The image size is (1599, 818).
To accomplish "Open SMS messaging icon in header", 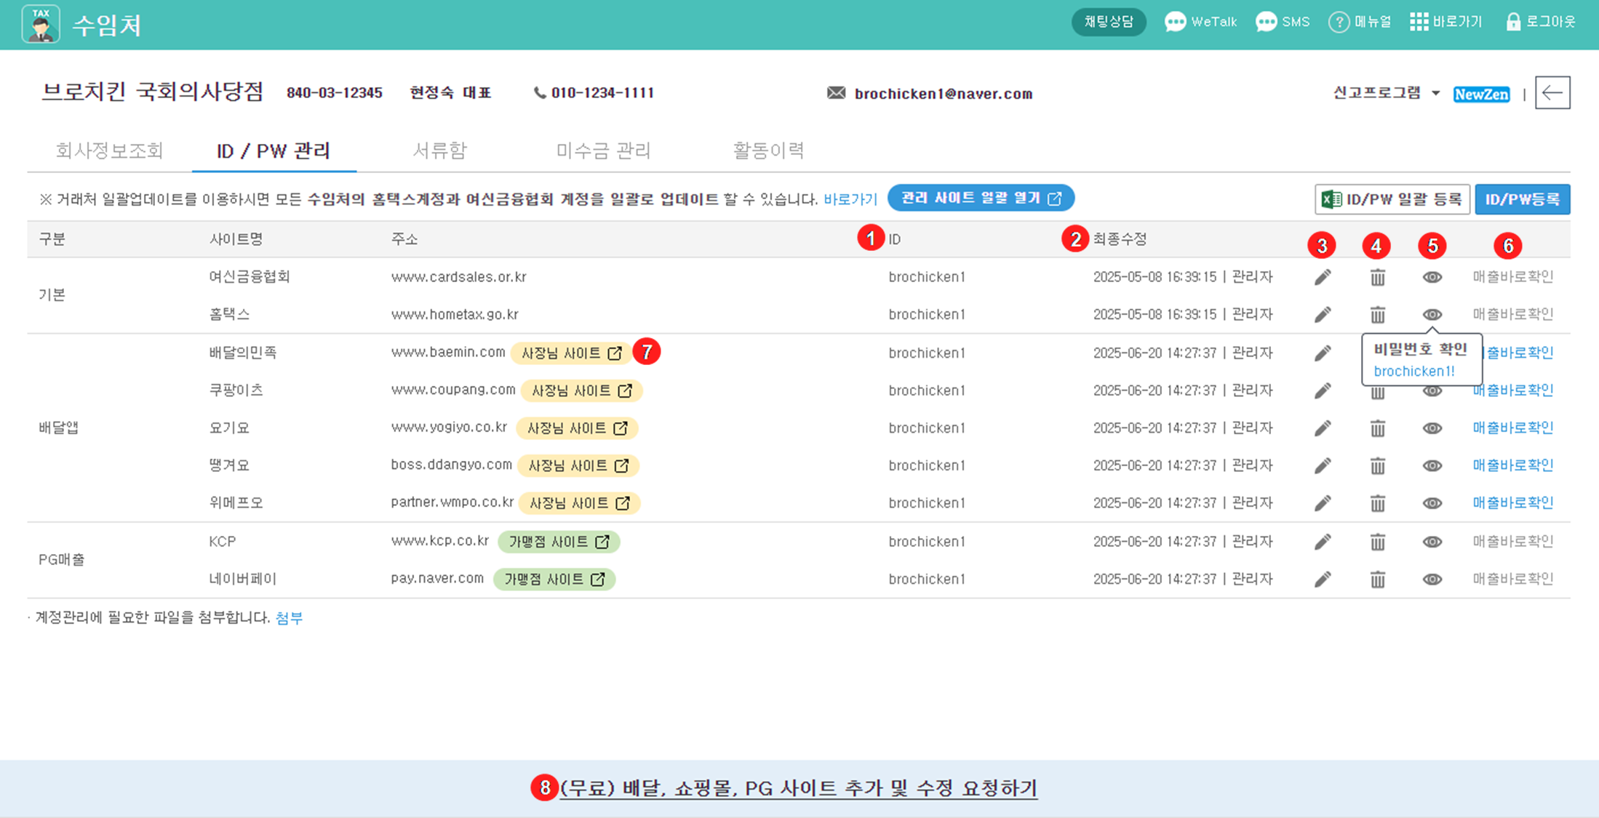I will tap(1267, 22).
